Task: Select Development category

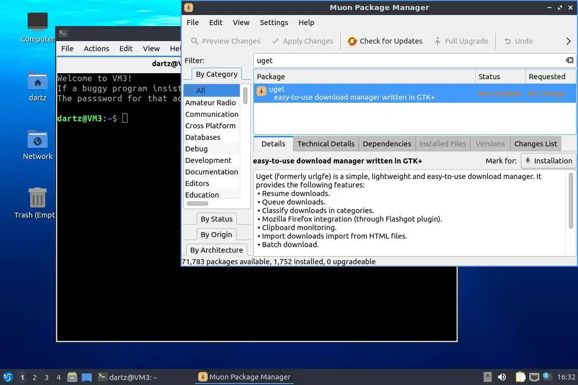Action: [x=212, y=160]
